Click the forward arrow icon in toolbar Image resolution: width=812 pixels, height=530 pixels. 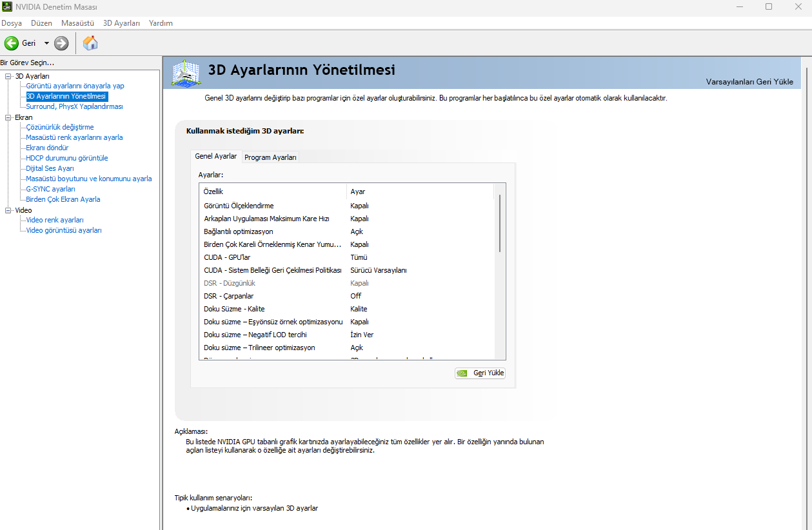point(61,43)
